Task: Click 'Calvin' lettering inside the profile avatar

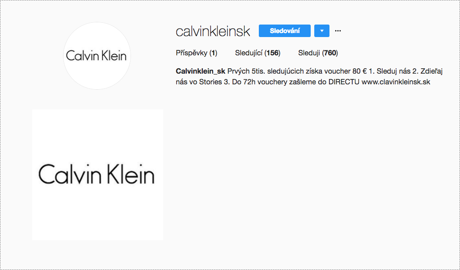Action: point(79,56)
